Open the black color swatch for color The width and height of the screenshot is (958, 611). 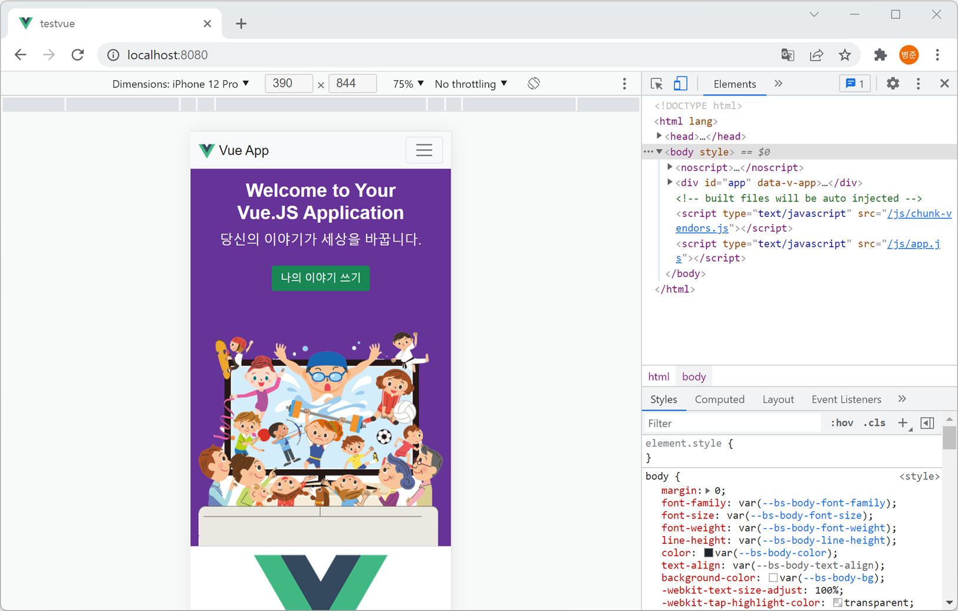click(709, 553)
